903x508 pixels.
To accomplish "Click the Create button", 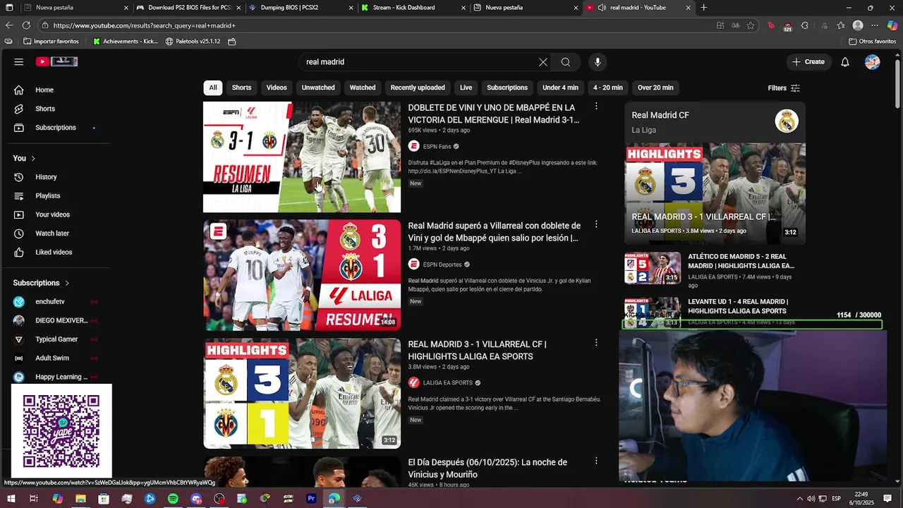I will pyautogui.click(x=808, y=62).
